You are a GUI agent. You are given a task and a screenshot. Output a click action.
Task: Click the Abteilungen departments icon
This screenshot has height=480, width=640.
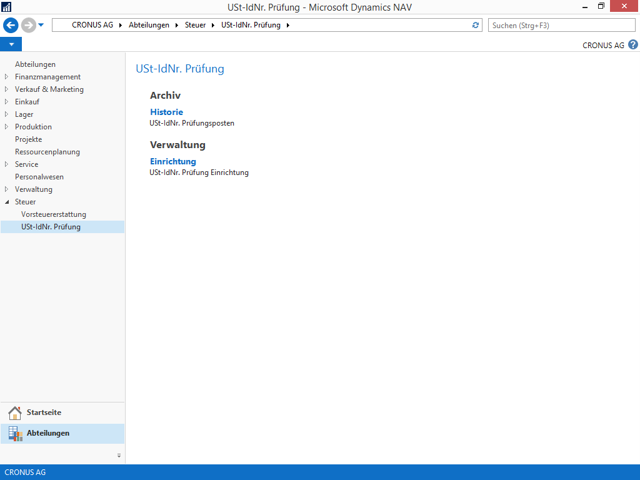(15, 434)
